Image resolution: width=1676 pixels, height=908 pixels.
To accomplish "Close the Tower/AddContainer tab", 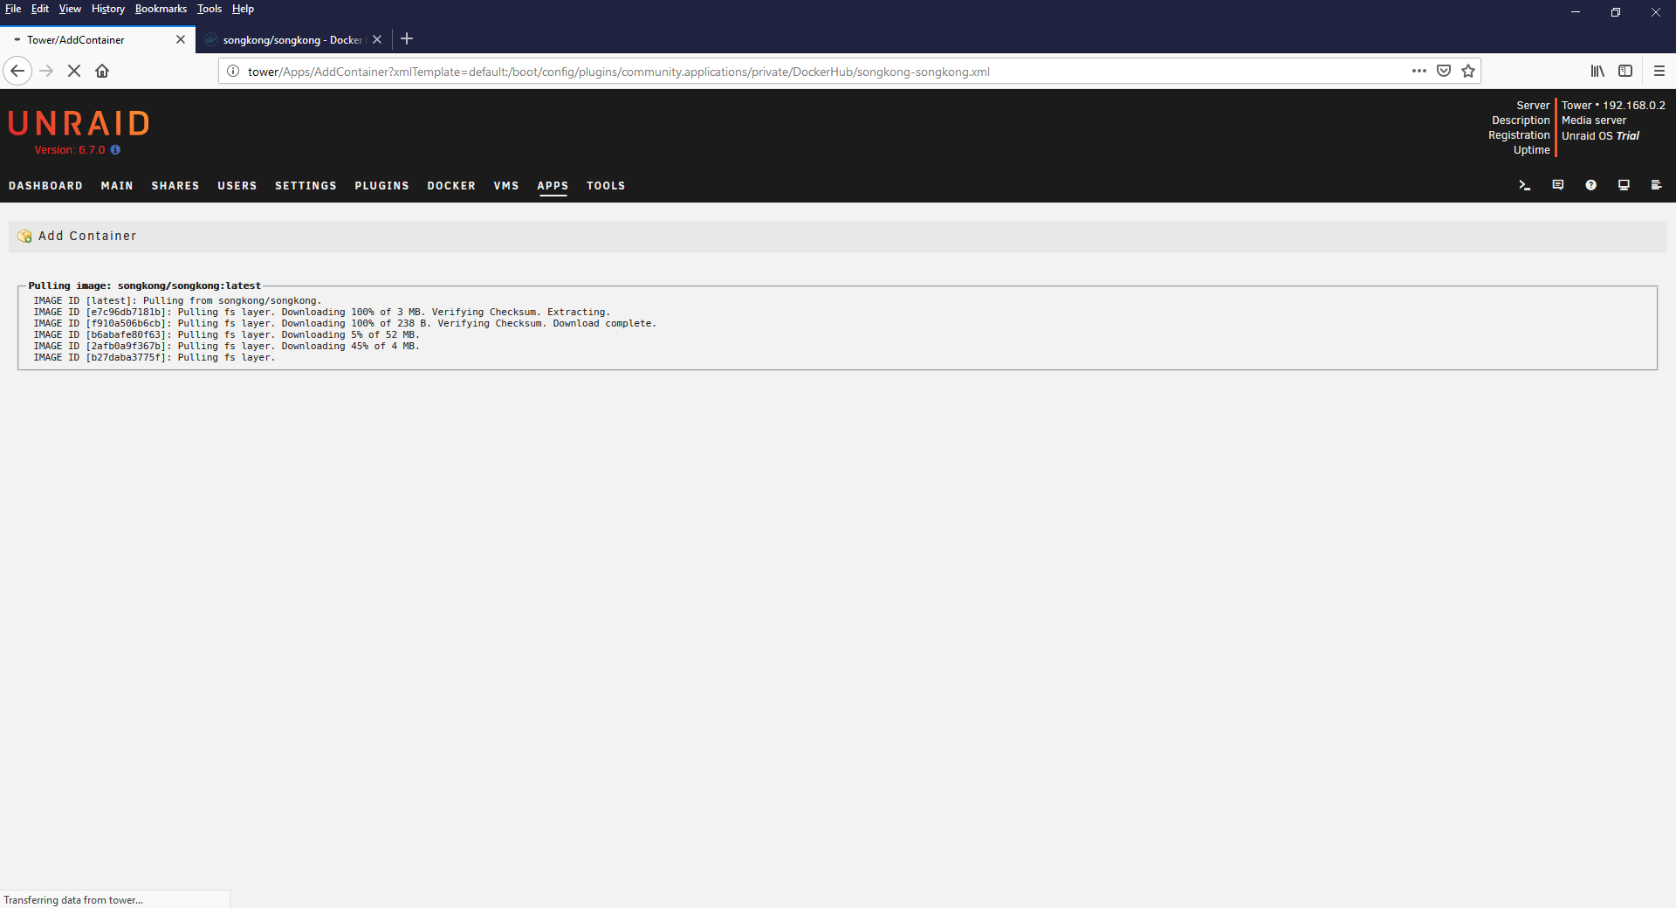I will pos(181,39).
